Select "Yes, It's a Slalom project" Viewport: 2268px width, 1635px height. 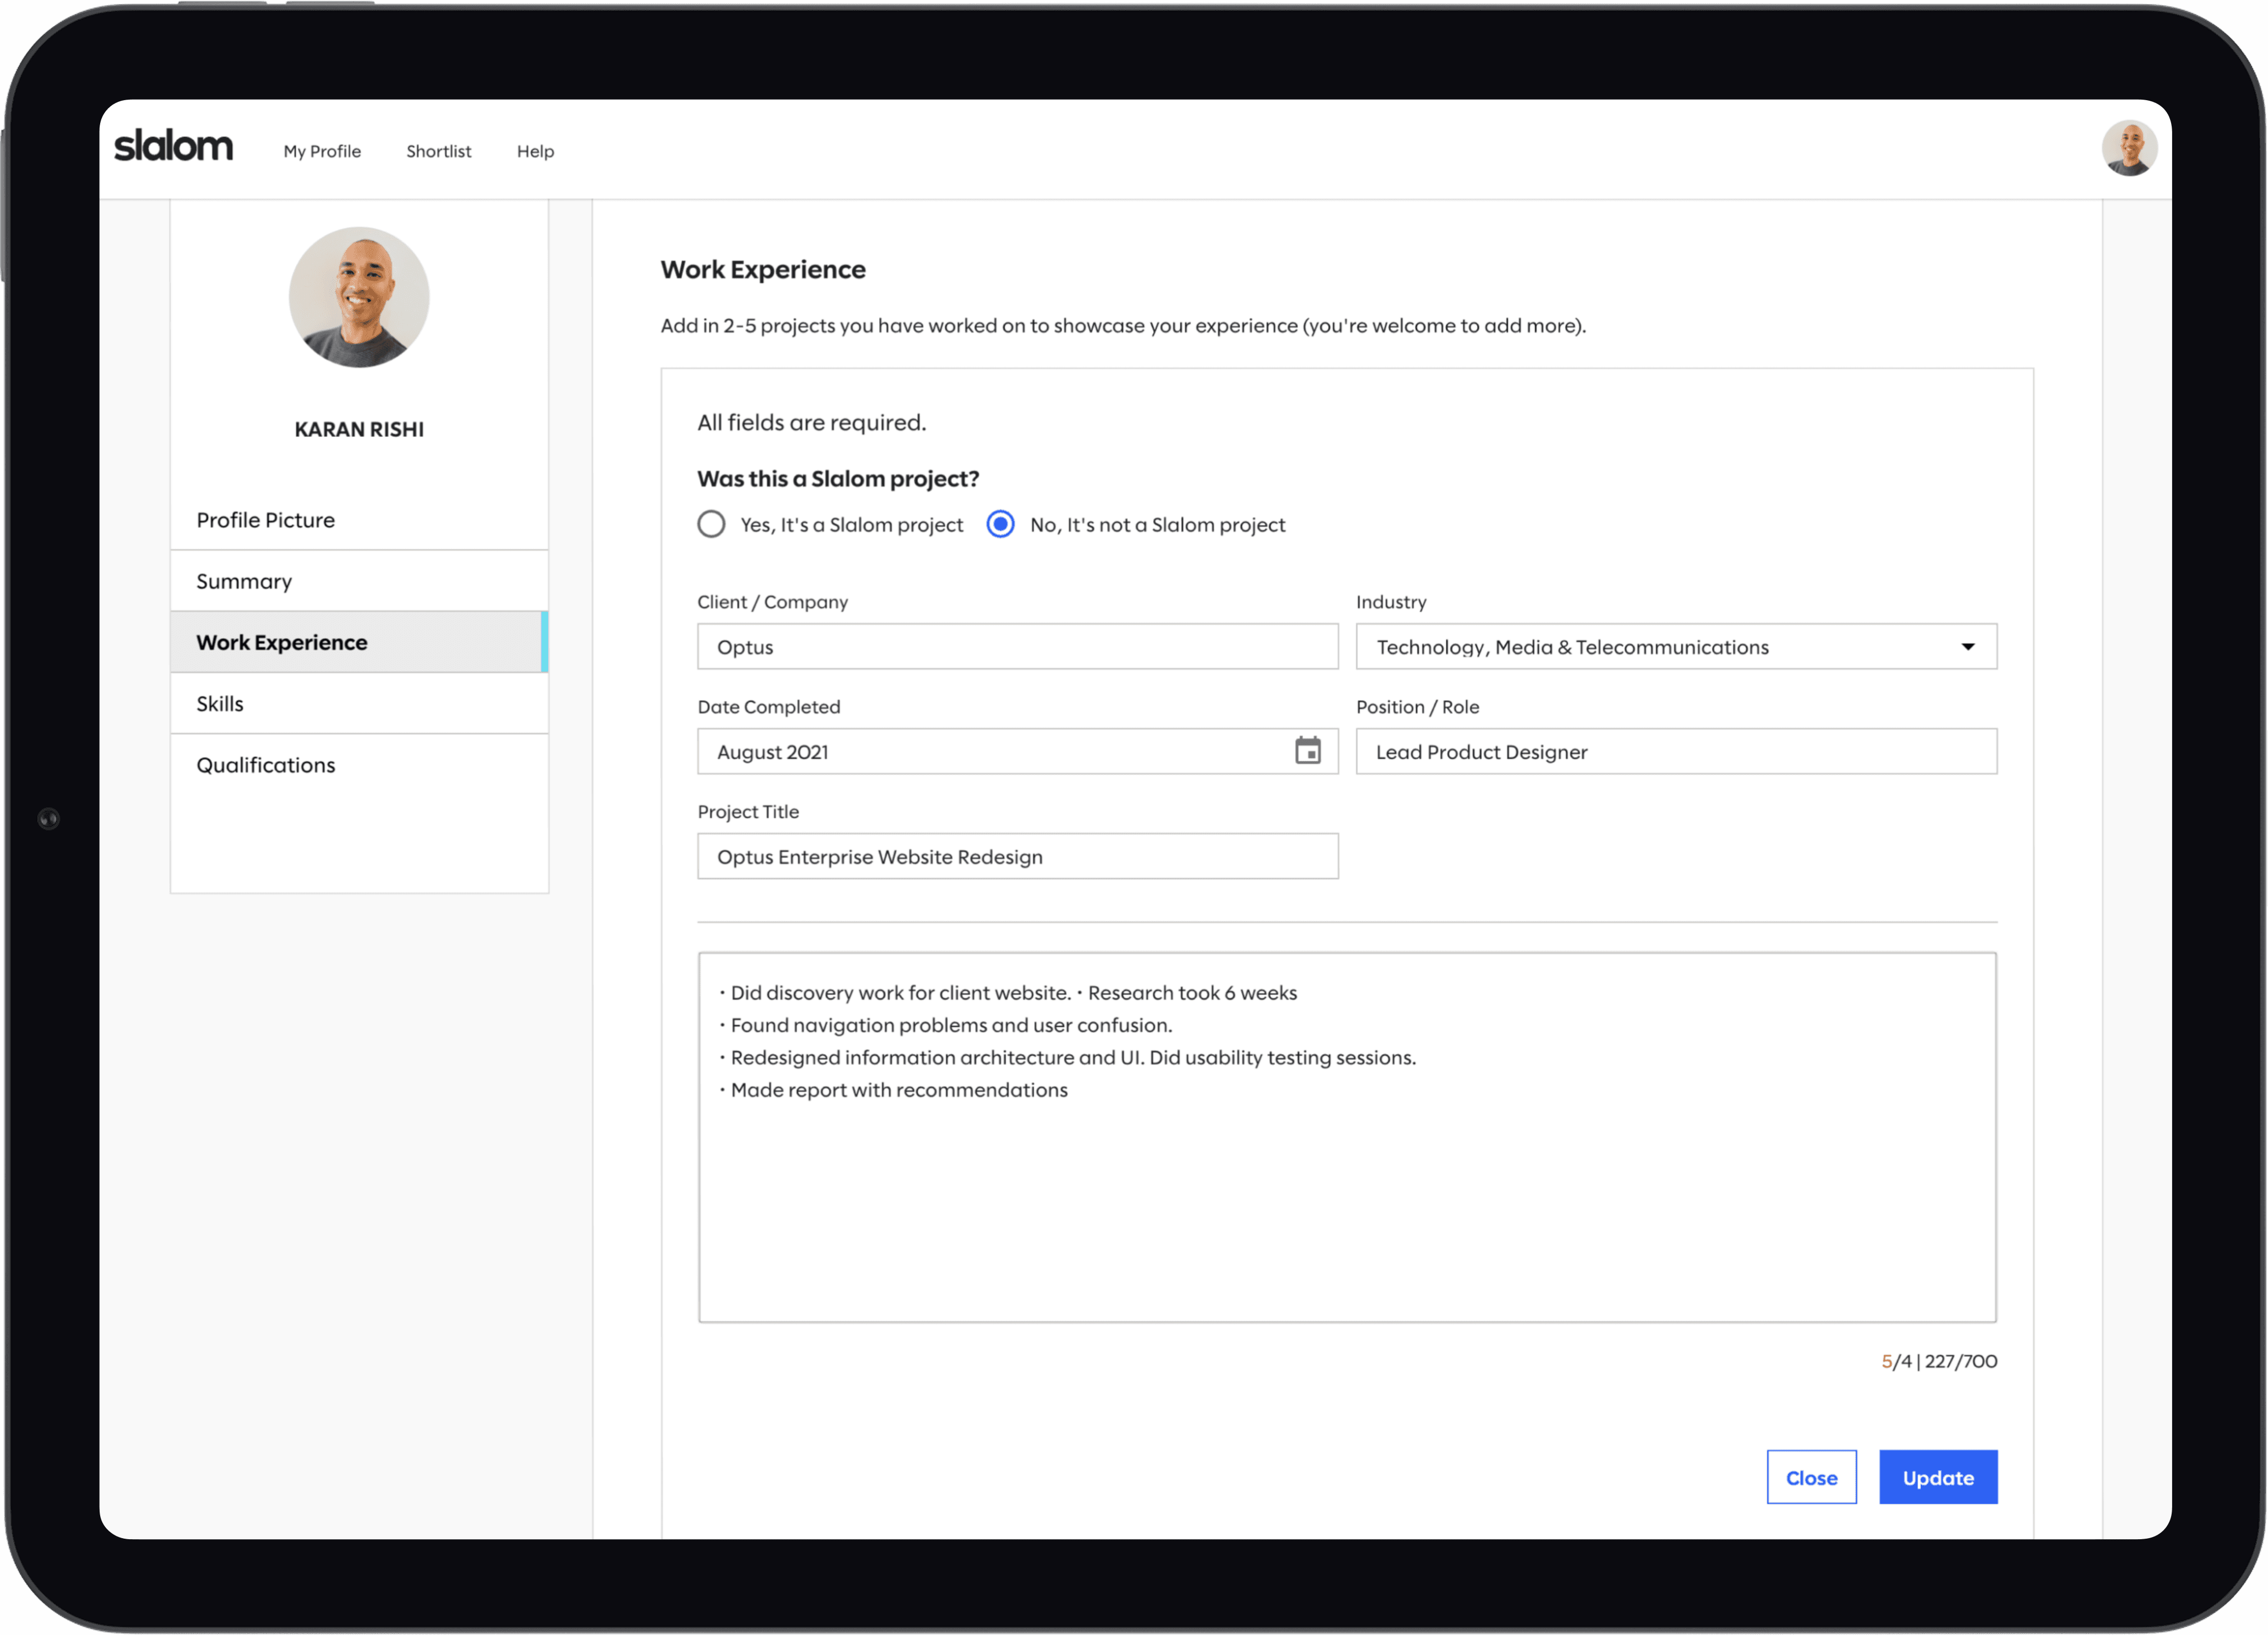tap(711, 525)
